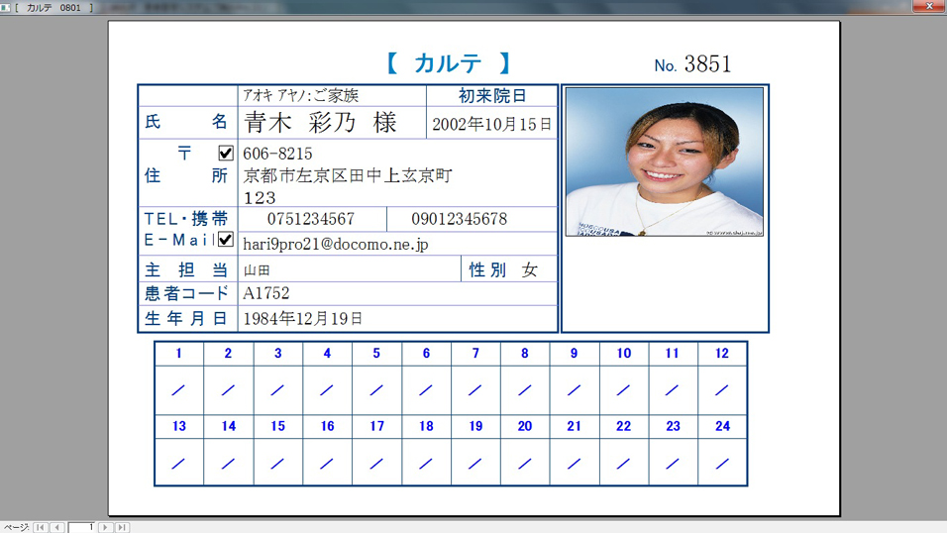
Task: Go to previous page navigation button
Action: 57,528
